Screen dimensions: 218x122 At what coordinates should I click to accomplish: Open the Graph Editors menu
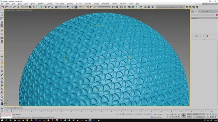[60, 4]
